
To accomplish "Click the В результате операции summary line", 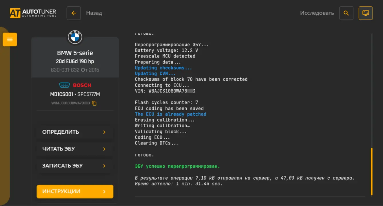I will 245,178.
